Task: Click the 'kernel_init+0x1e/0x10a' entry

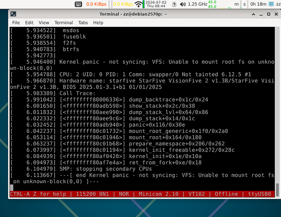Action: 165,156
